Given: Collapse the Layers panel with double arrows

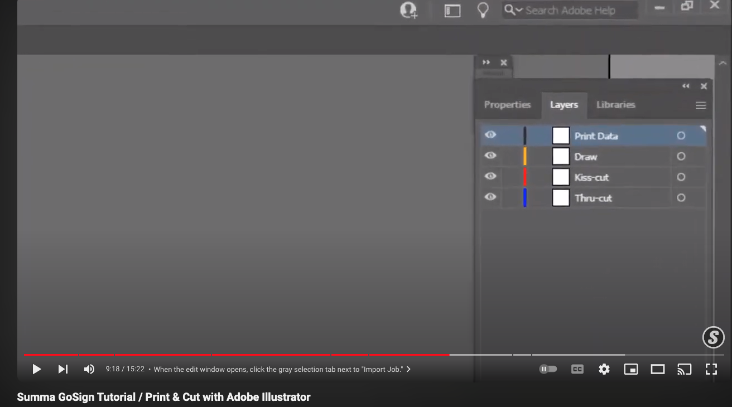Looking at the screenshot, I should click(686, 86).
